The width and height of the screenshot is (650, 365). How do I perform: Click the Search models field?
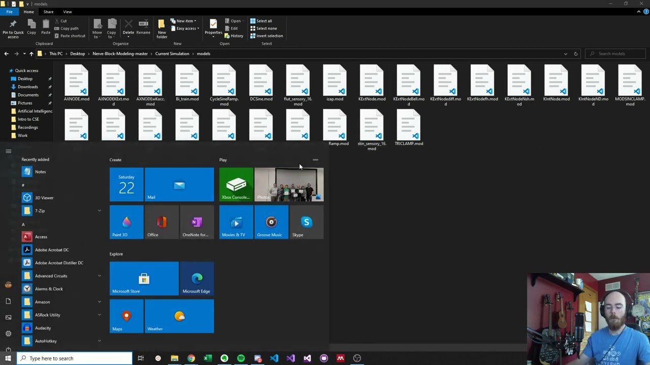click(x=615, y=54)
